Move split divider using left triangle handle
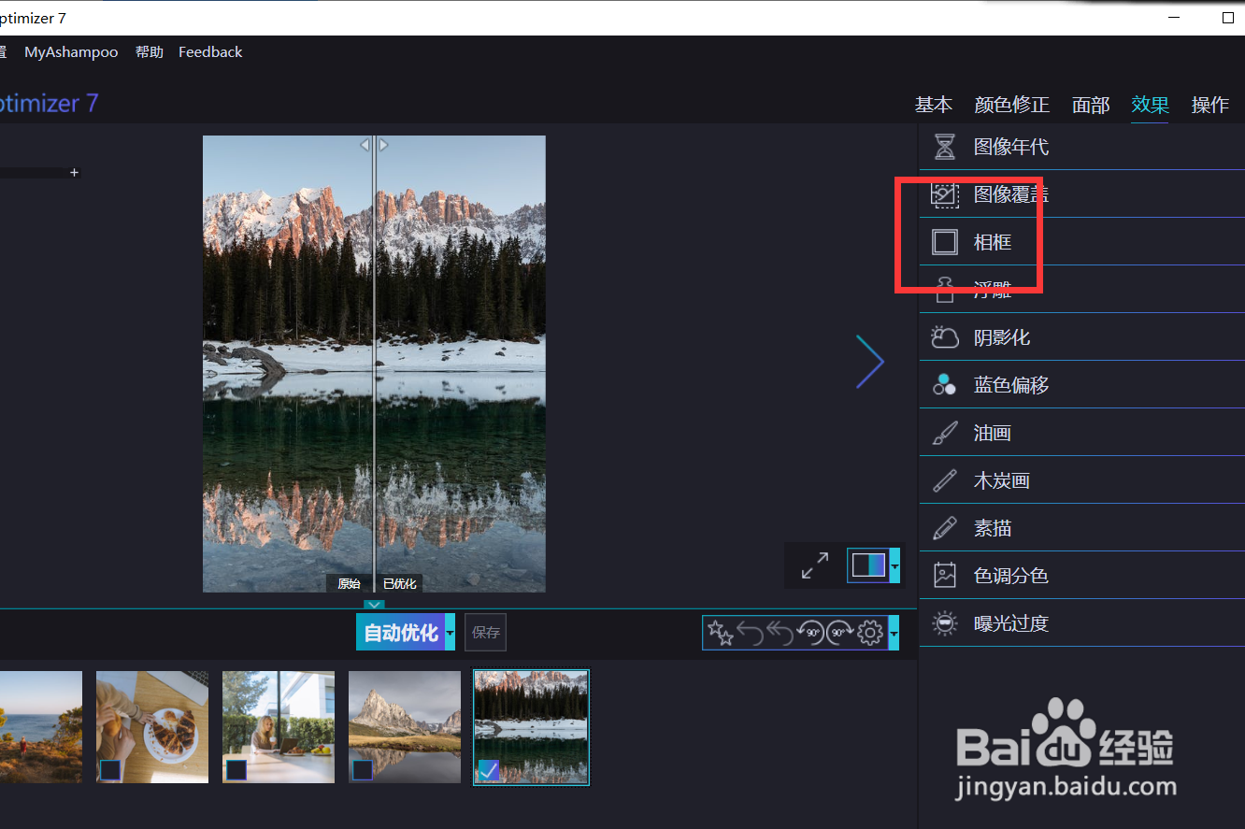1245x829 pixels. pyautogui.click(x=365, y=145)
